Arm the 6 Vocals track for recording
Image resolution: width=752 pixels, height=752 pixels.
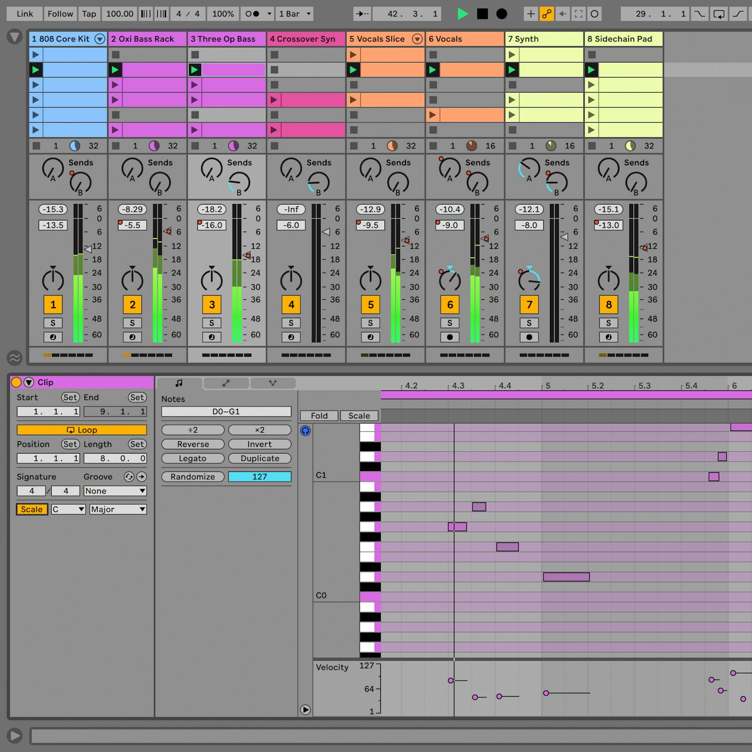pyautogui.click(x=450, y=337)
